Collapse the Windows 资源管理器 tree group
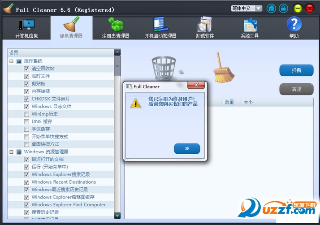This screenshot has height=225, width=320. pyautogui.click(x=11, y=151)
